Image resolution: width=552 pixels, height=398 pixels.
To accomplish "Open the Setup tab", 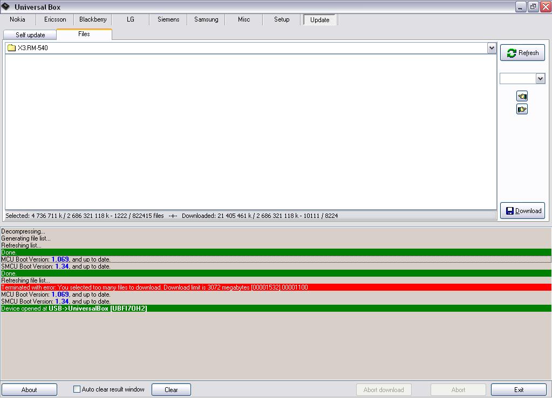I will click(x=282, y=19).
